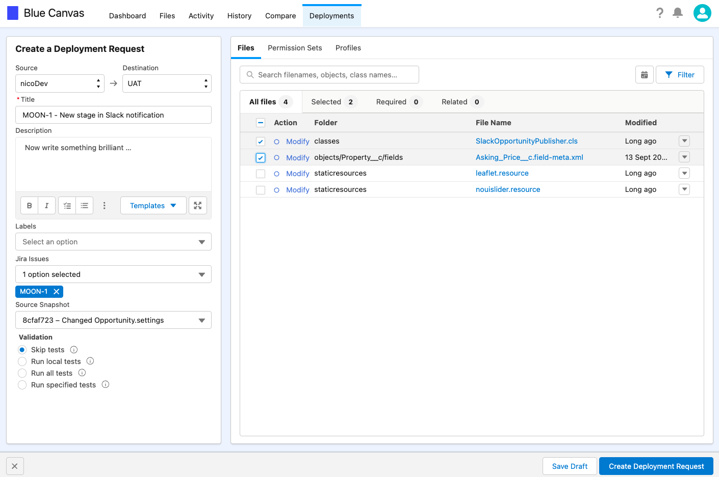Image resolution: width=719 pixels, height=477 pixels.
Task: Open the Destination UAT dropdown
Action: click(167, 83)
